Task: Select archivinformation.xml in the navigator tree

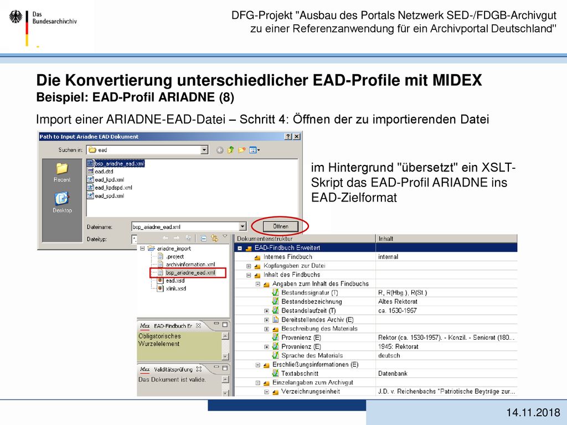Action: 186,264
